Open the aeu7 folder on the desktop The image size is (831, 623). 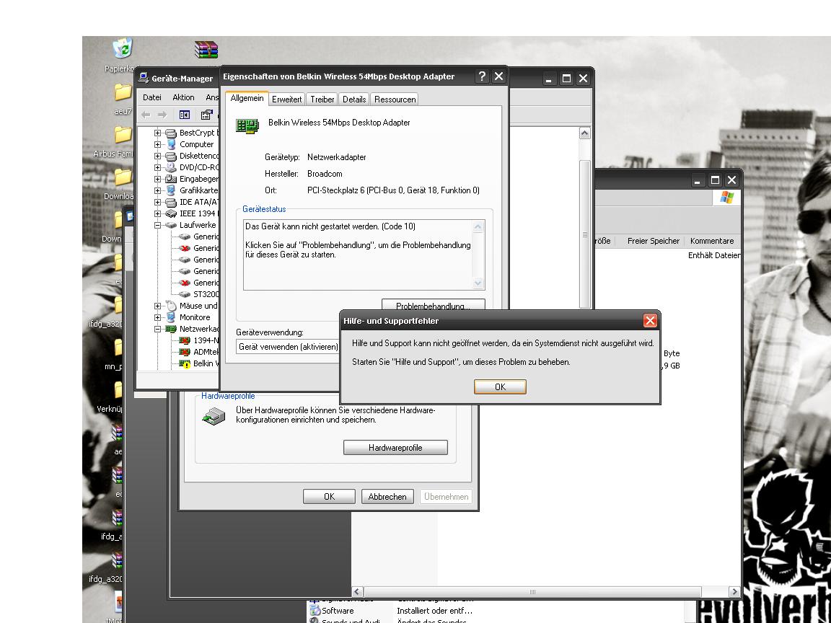click(x=123, y=92)
